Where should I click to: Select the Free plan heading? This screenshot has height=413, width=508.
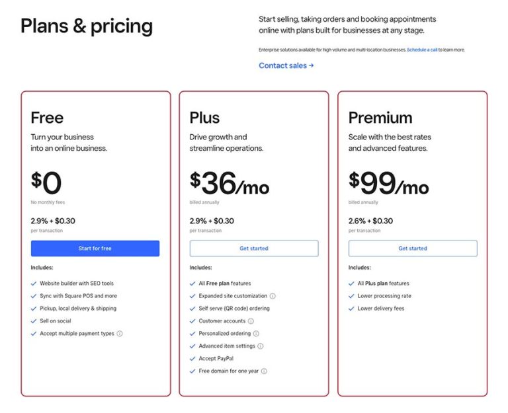(x=48, y=118)
